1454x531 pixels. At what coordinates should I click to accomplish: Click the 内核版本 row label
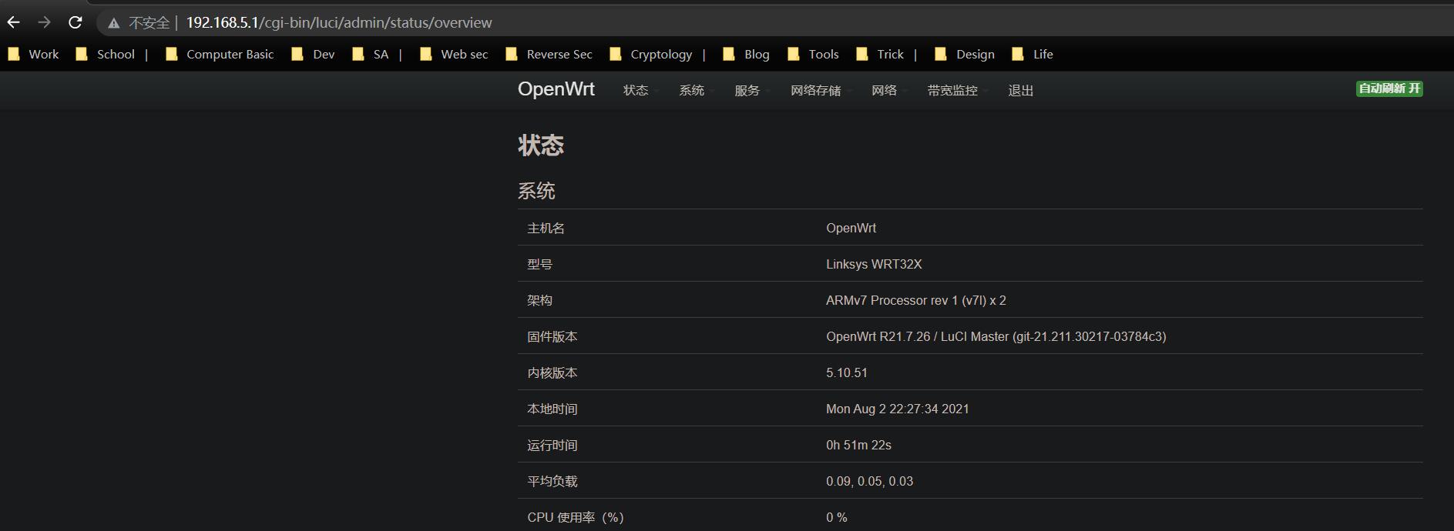coord(552,372)
